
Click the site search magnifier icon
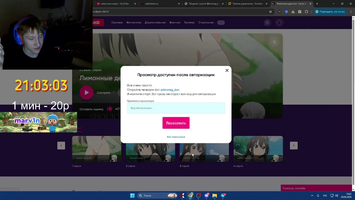tap(267, 22)
